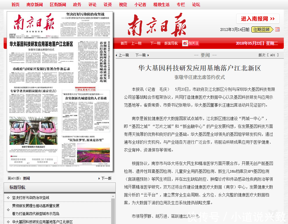Click the 华大基因 headline on the newspaper page image
Screen dimensions: 288x224
tap(41, 44)
